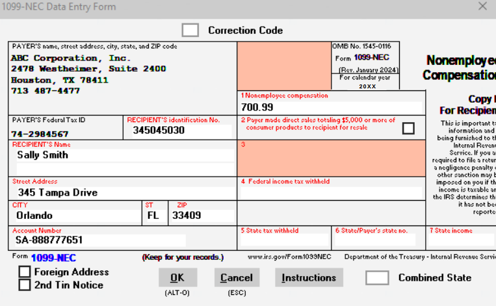Screen dimensions: 496x306
Task: Open the Instructions button
Action: (309, 277)
